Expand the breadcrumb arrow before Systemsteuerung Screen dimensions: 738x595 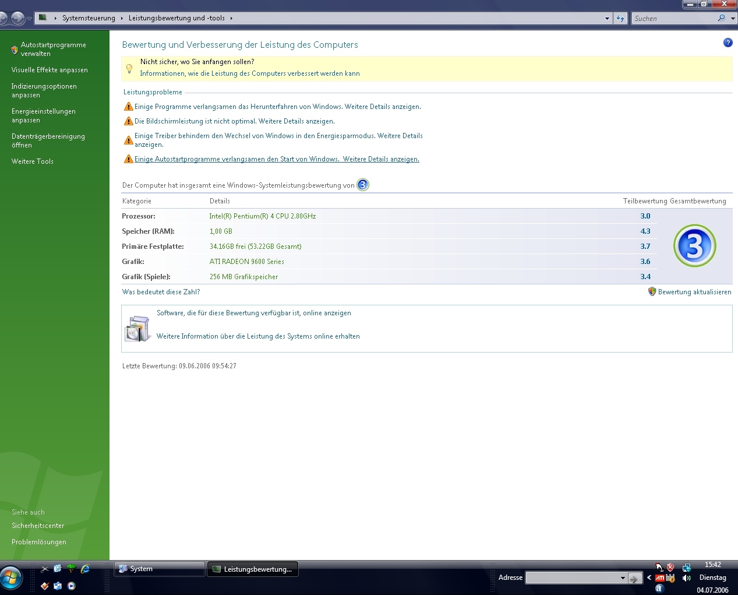55,18
